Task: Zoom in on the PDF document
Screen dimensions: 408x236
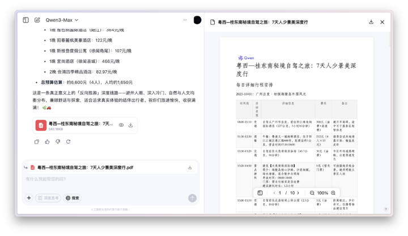Action: (x=333, y=193)
